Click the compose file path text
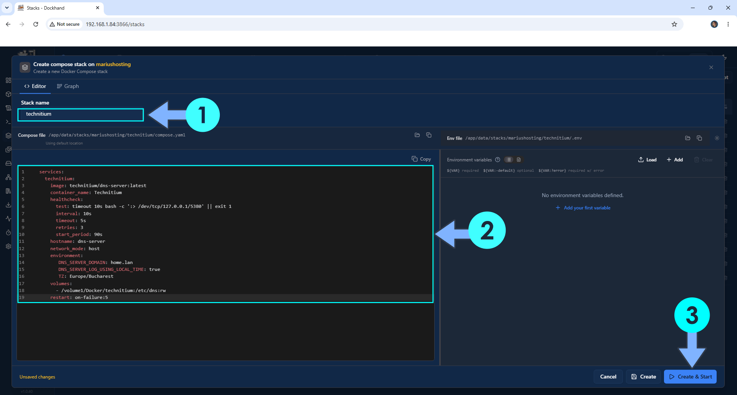 coord(117,135)
